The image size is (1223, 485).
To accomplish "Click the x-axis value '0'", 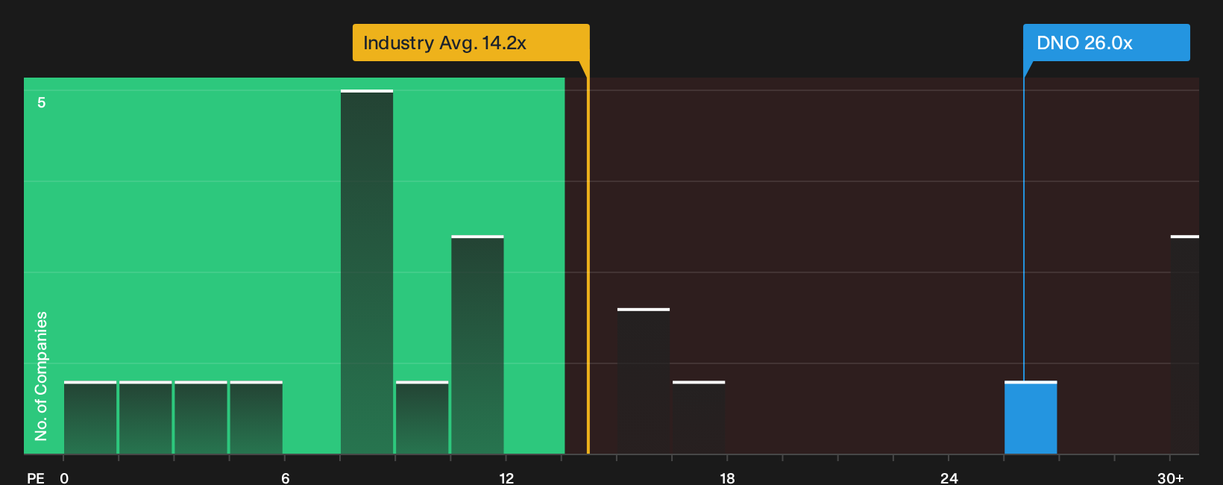I will (64, 478).
